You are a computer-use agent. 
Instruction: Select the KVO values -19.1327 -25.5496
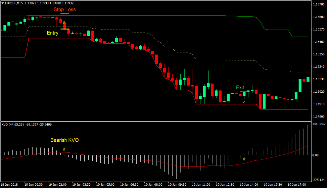(39, 125)
